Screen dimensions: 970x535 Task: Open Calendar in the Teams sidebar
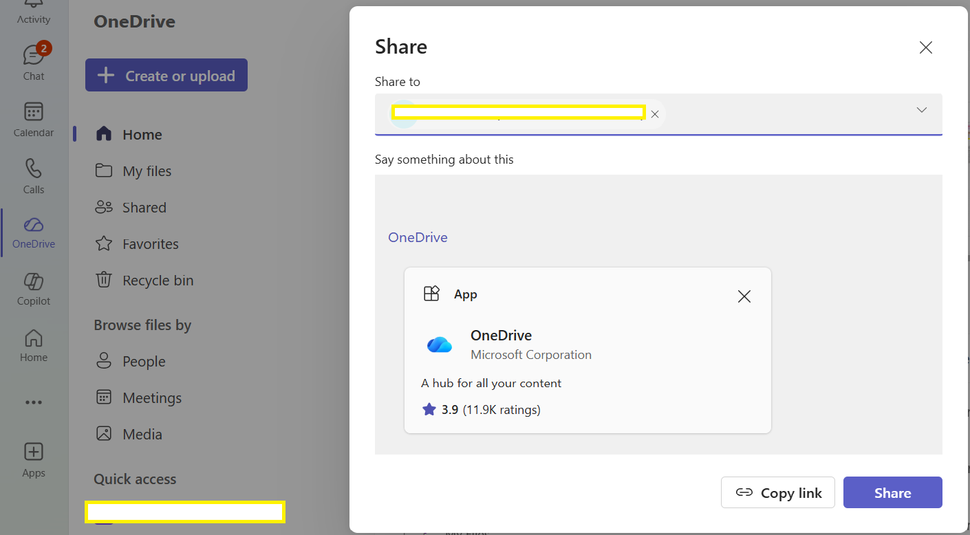click(34, 120)
